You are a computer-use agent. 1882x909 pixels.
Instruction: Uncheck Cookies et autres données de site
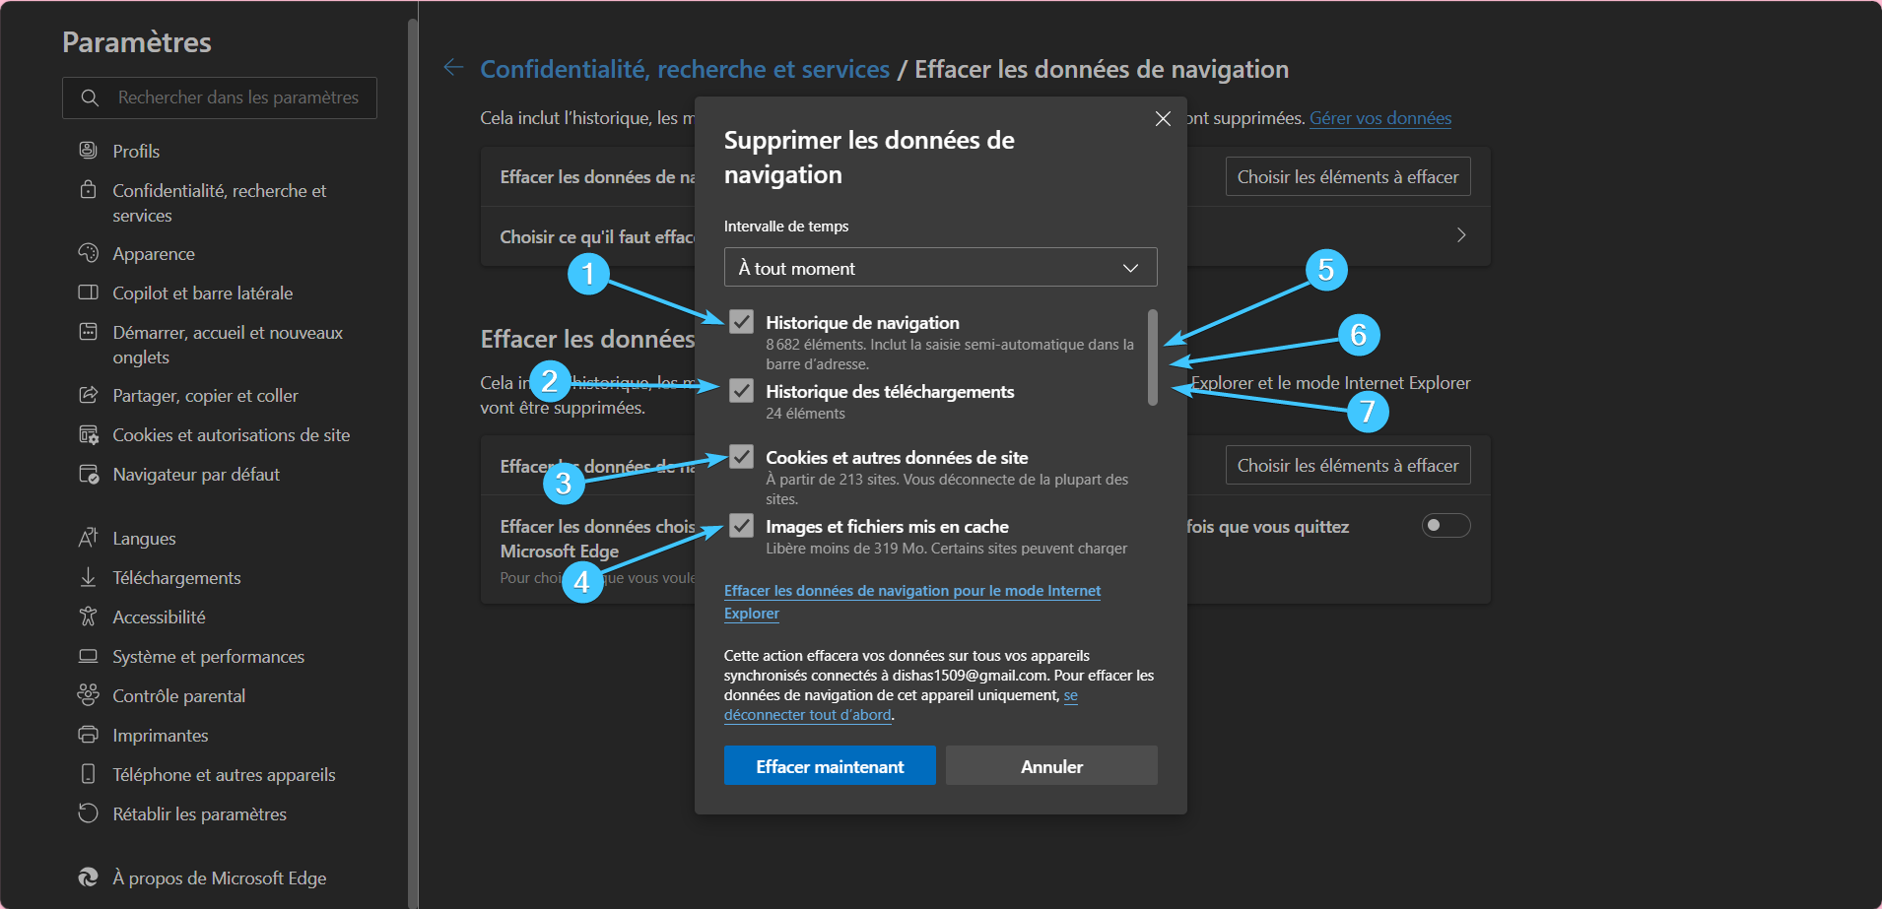(x=742, y=457)
